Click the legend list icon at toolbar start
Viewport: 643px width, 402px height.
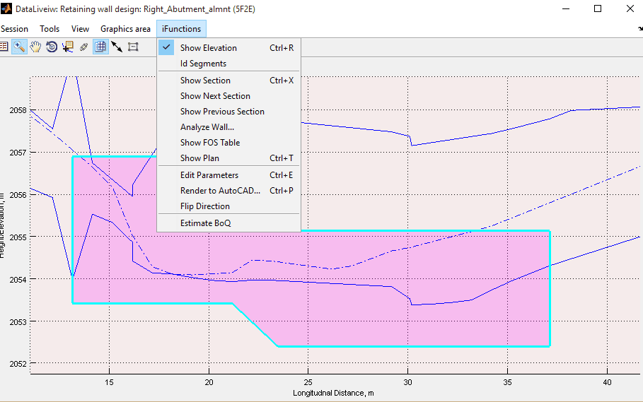[x=4, y=47]
